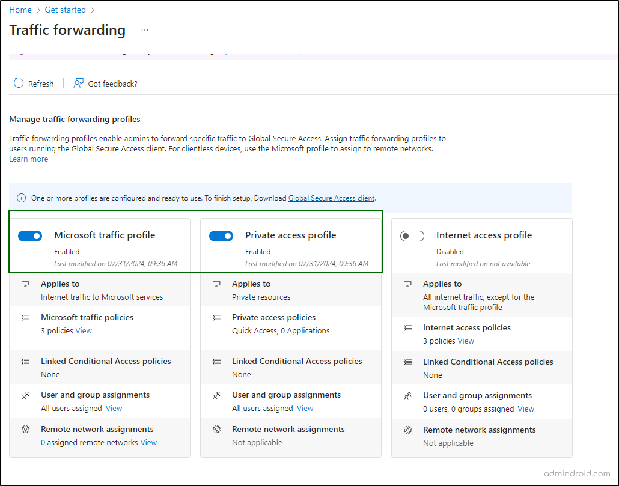Viewport: 619px width, 486px height.
Task: Click 'Internet traffic to Microsoft services' text
Action: [102, 297]
